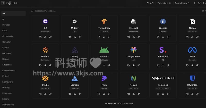Download the Grafana logo
Screen dimensions: 206x108
click(45, 65)
